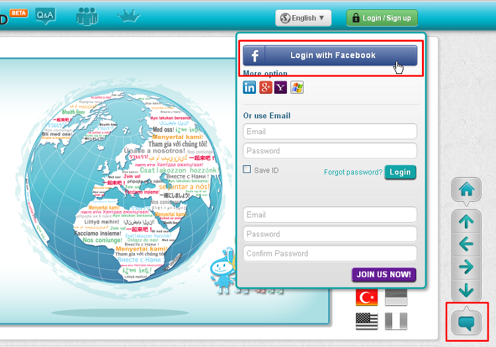
Task: Open the chat speech bubble button
Action: pos(466,323)
